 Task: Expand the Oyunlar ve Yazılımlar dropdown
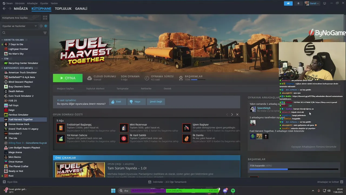tap(19, 26)
